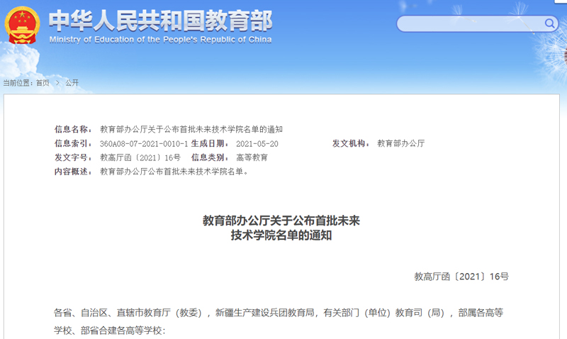Click the 中华人民共和国教育部 site title
This screenshot has width=567, height=339.
click(x=161, y=21)
